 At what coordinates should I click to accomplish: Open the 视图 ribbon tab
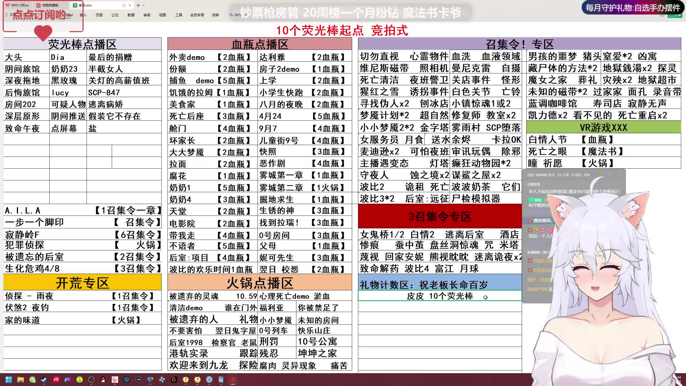[162, 15]
